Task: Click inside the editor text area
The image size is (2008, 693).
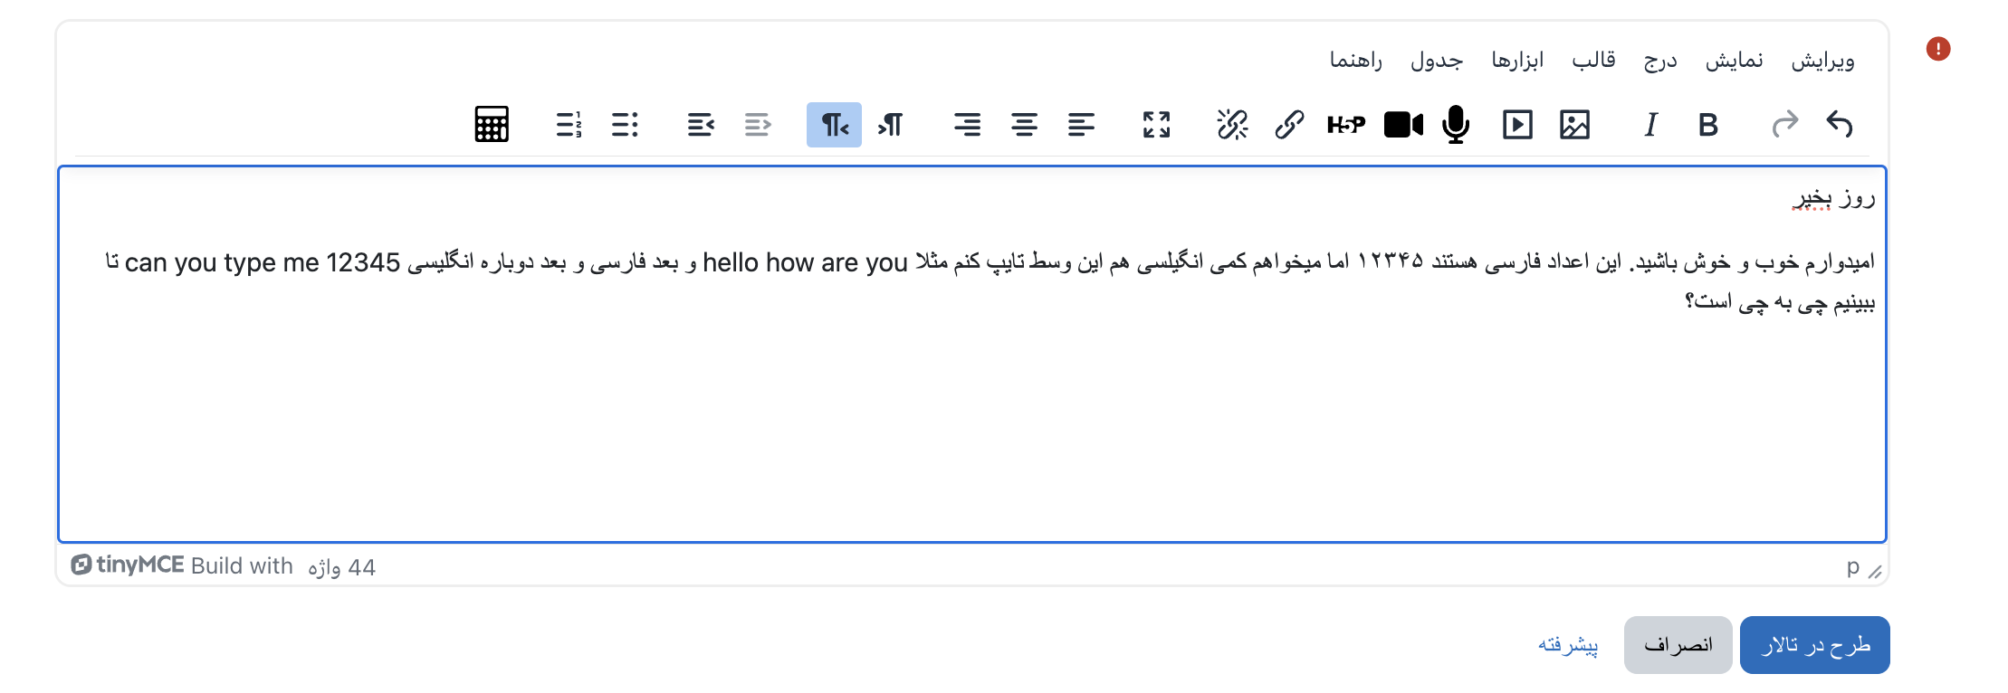Action: pos(972,416)
